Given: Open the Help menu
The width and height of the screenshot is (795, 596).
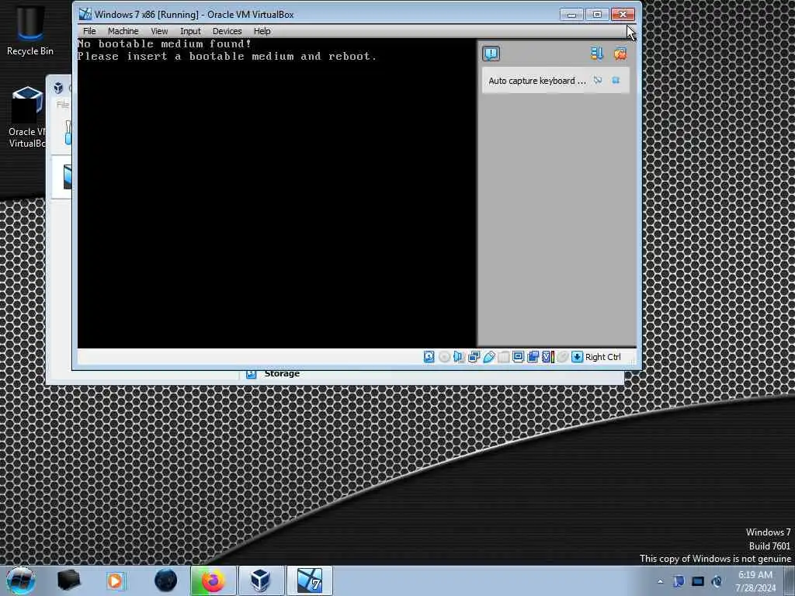Looking at the screenshot, I should click(262, 31).
